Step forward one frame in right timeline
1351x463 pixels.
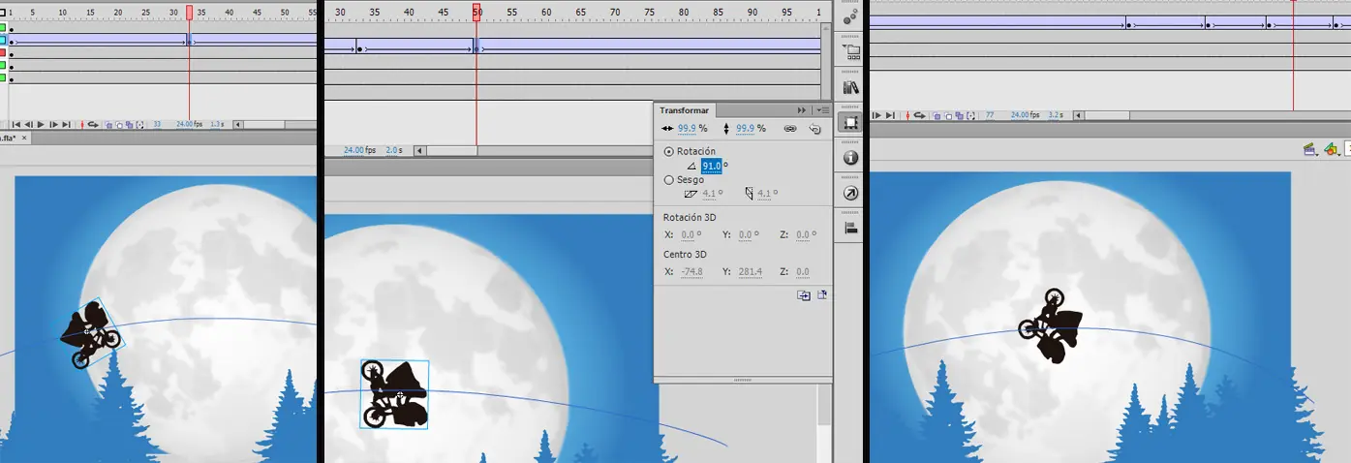pyautogui.click(x=876, y=115)
